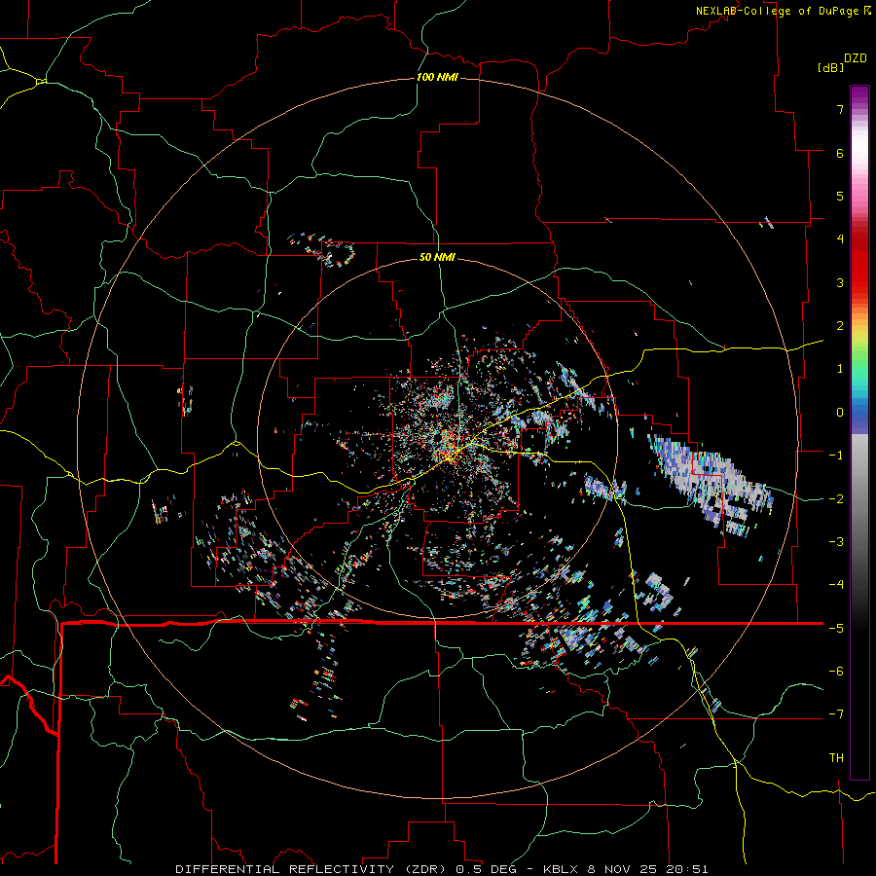This screenshot has height=876, width=876.
Task: Click the 100 NMI range ring label
Action: [437, 77]
